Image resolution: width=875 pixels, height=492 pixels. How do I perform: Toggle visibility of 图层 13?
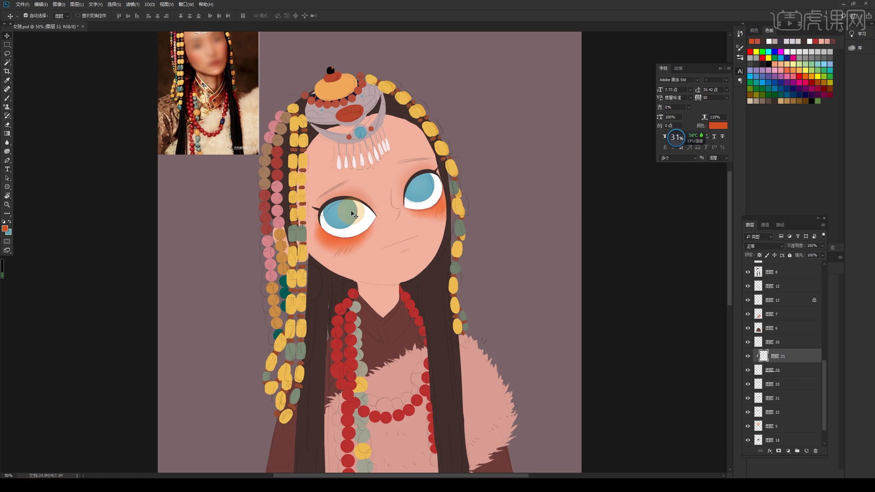(747, 300)
